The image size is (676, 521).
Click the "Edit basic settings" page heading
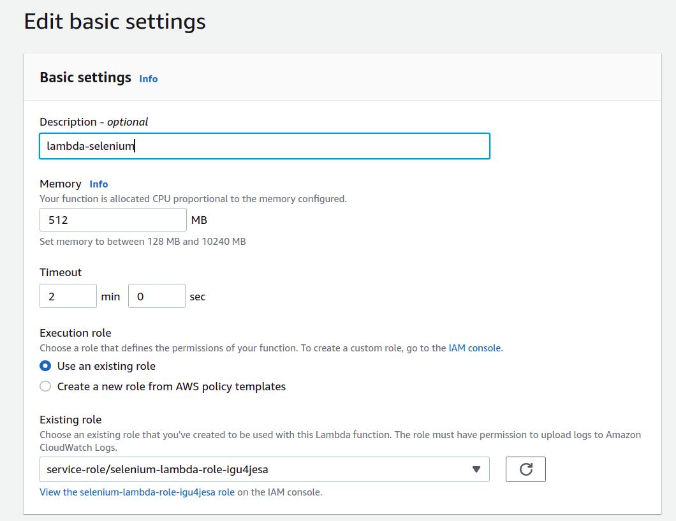(115, 22)
